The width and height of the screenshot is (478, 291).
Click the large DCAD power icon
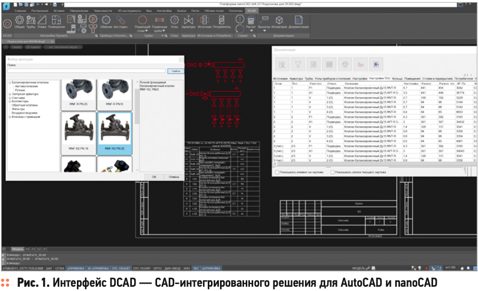pos(7,24)
